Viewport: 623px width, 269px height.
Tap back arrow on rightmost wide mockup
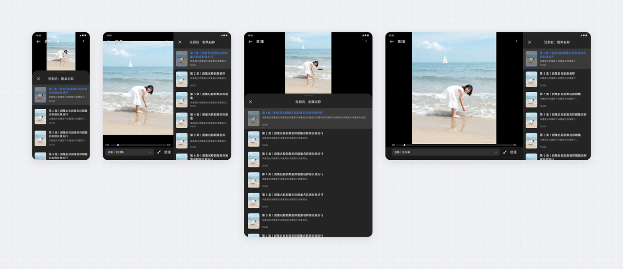392,42
